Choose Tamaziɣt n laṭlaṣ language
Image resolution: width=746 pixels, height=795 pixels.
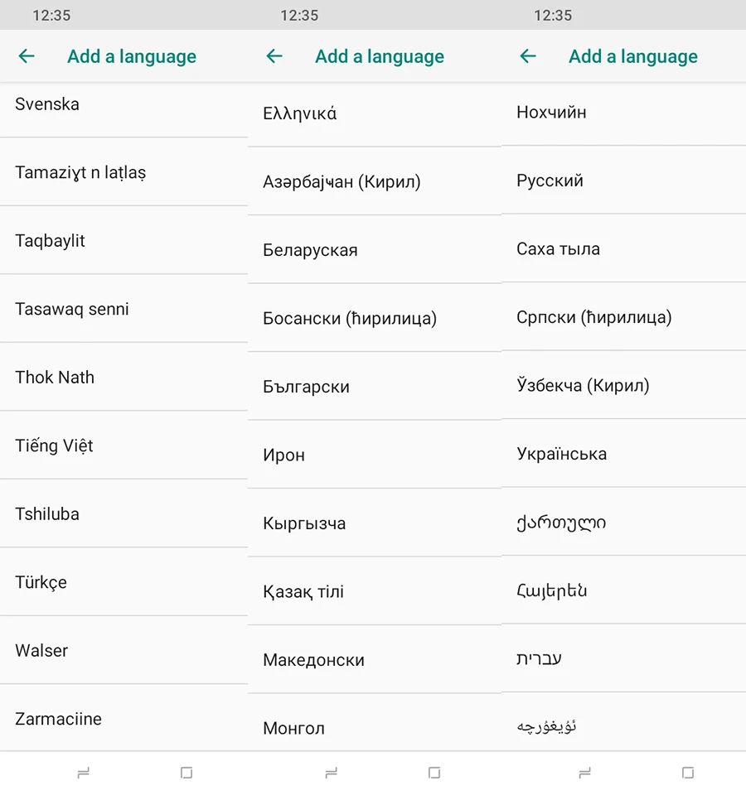[124, 172]
